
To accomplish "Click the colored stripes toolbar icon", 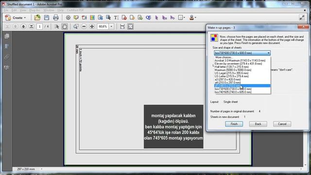I will (92, 17).
